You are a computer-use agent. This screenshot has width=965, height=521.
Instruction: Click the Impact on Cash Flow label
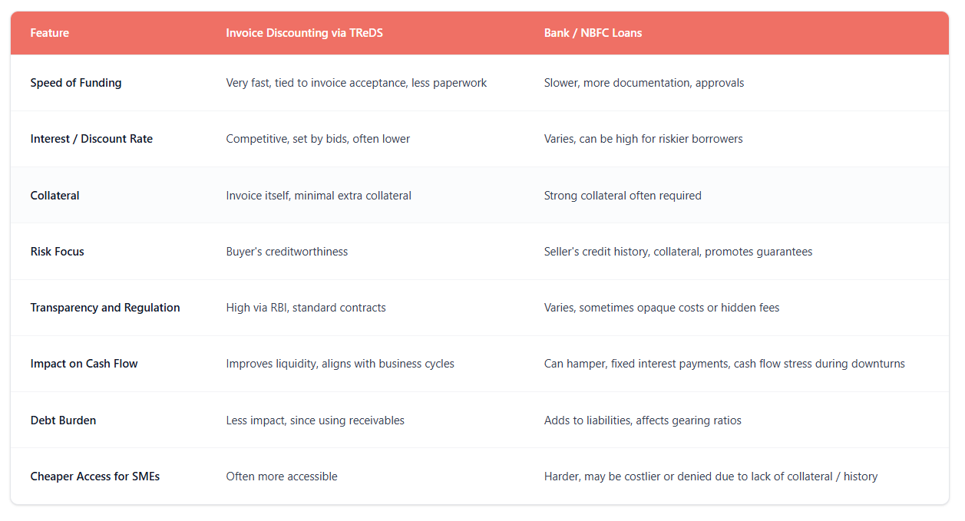tap(84, 364)
